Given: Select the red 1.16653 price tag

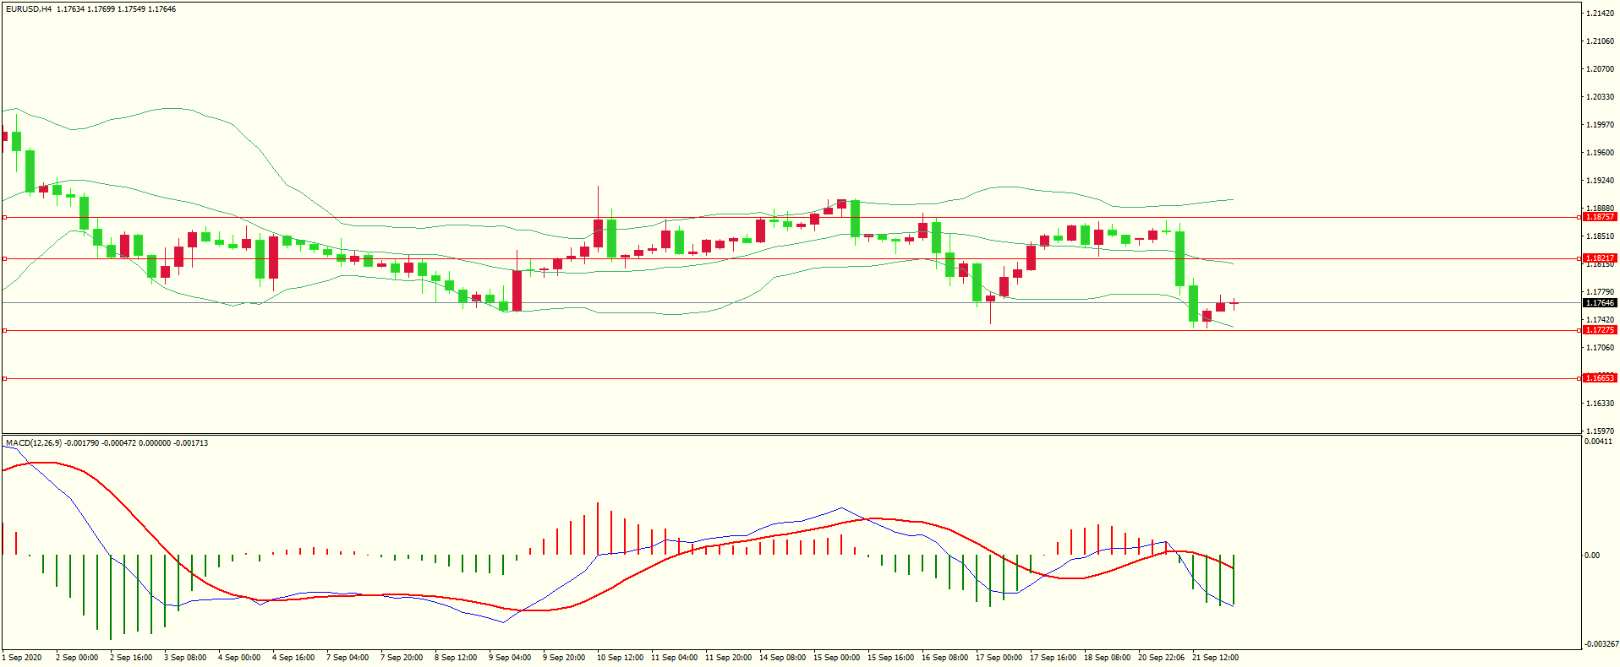Looking at the screenshot, I should coord(1600,378).
